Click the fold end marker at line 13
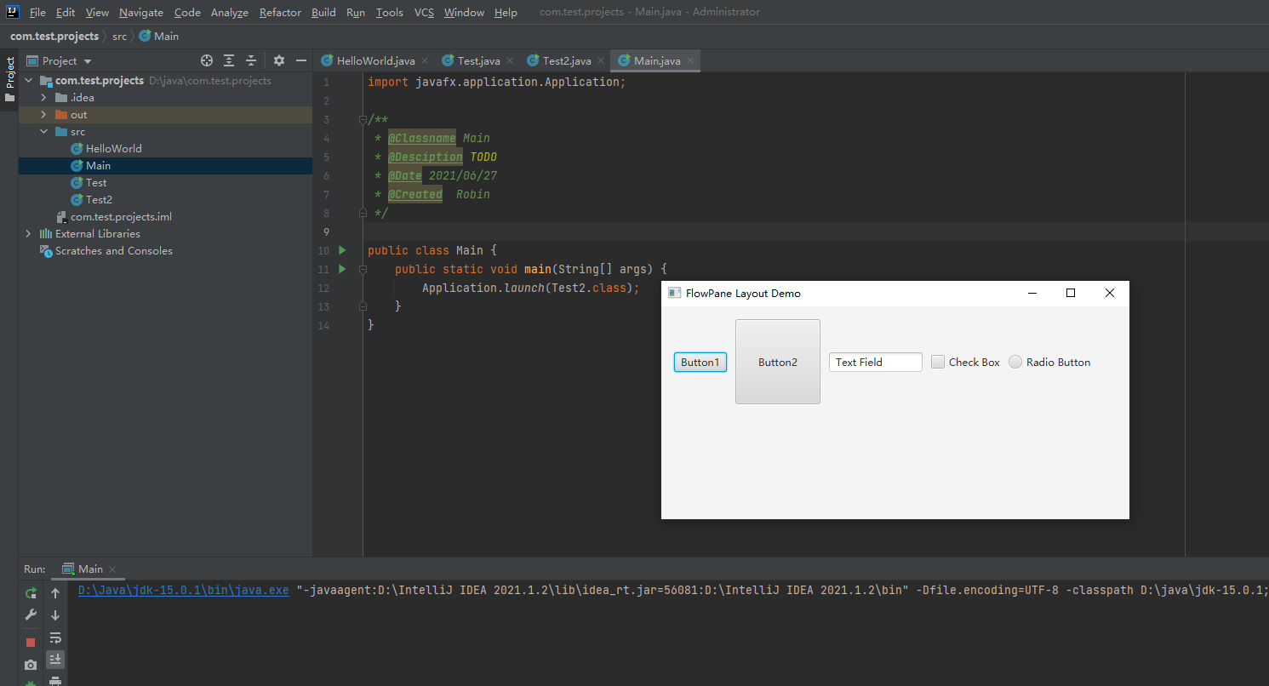Image resolution: width=1269 pixels, height=686 pixels. coord(363,306)
